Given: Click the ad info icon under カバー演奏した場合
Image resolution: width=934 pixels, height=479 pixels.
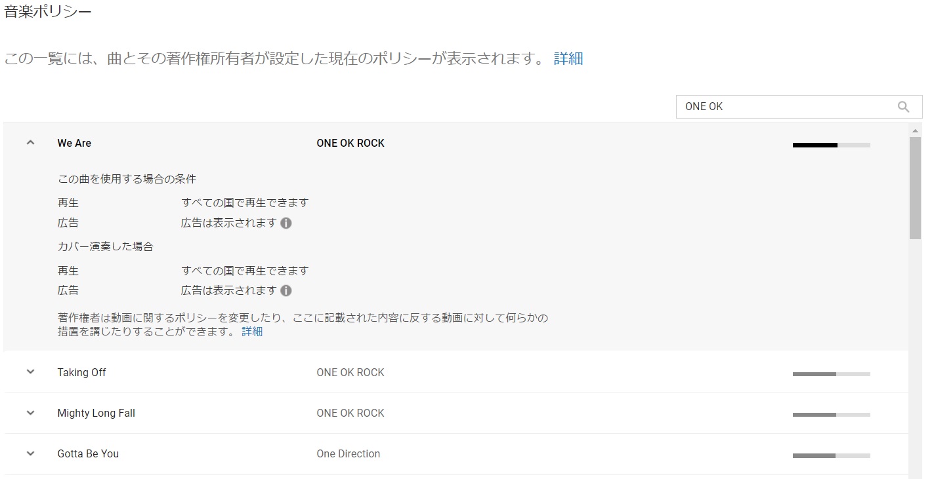Looking at the screenshot, I should [286, 290].
